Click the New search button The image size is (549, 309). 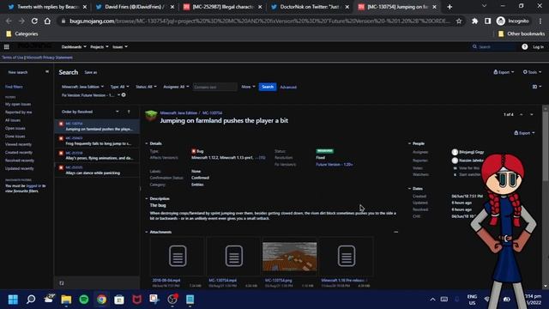tap(17, 72)
